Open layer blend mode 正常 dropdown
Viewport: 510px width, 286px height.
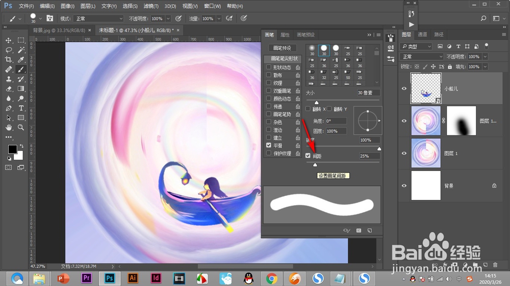[x=422, y=56]
